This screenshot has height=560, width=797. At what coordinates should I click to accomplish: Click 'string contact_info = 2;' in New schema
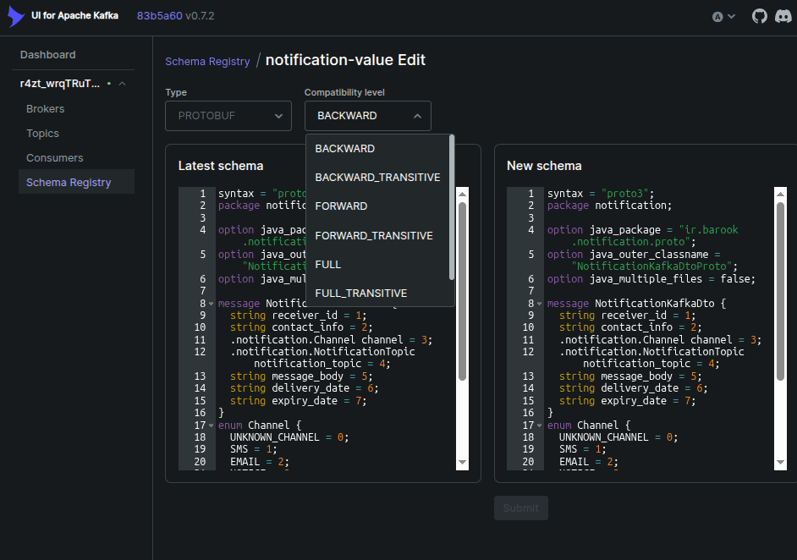(x=630, y=327)
